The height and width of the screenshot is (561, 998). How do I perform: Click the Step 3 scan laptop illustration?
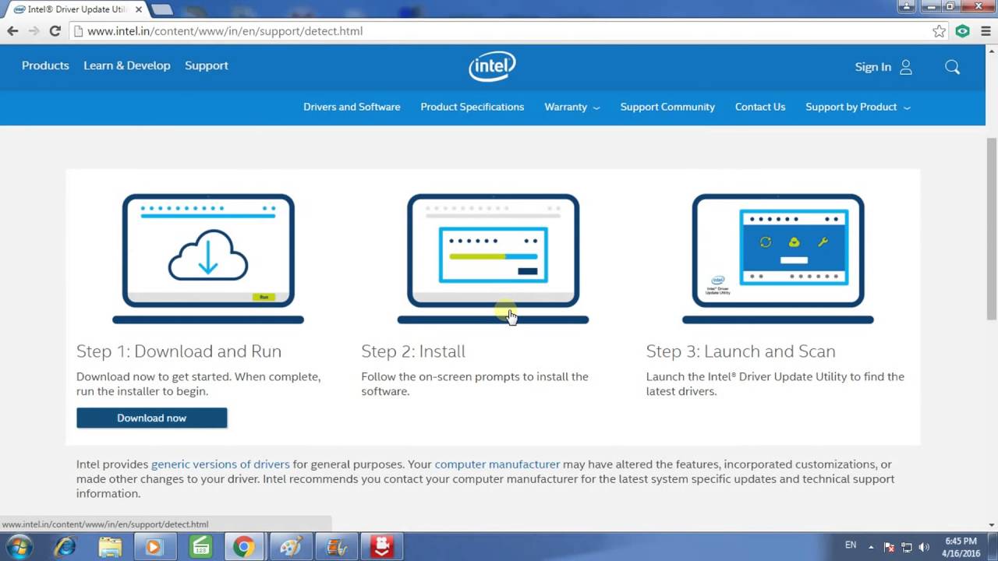[x=778, y=259]
